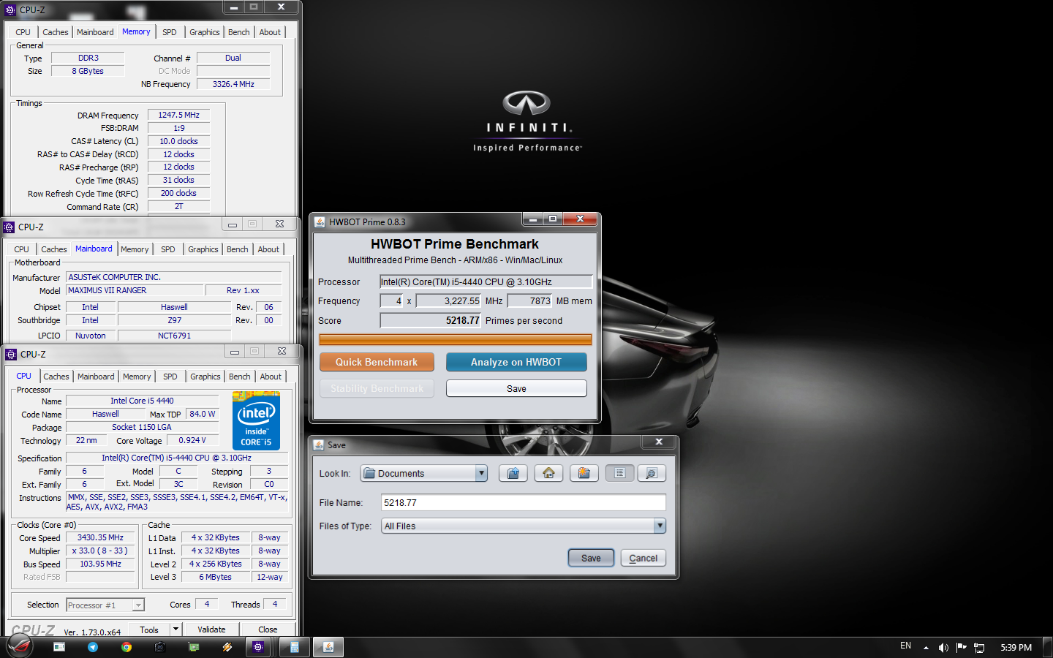Image resolution: width=1053 pixels, height=658 pixels.
Task: Create a new folder in Save dialog
Action: (x=584, y=473)
